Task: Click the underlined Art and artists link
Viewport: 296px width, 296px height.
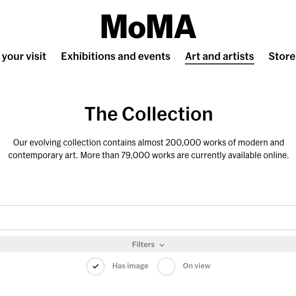Action: [219, 56]
